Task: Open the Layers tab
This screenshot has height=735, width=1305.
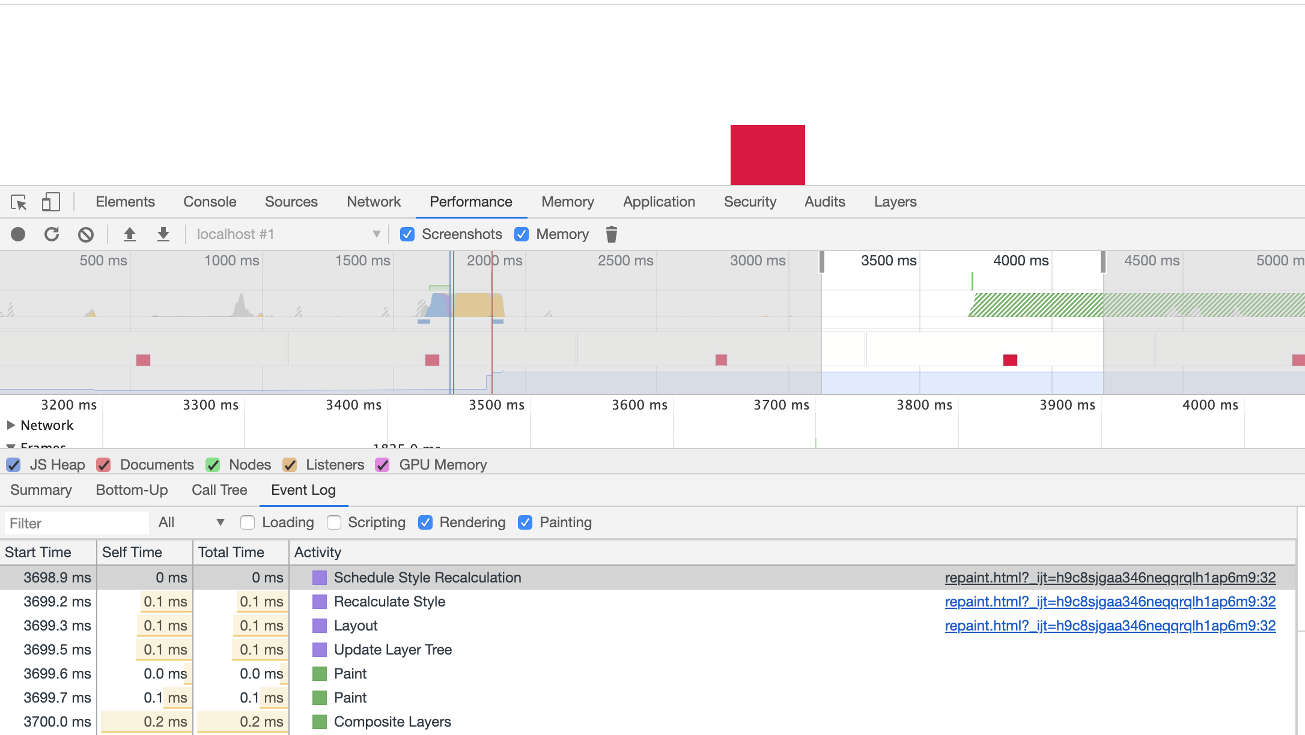Action: click(895, 202)
